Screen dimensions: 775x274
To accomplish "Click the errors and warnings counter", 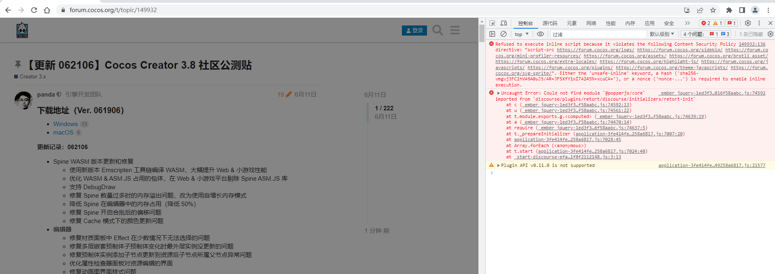I will (712, 23).
